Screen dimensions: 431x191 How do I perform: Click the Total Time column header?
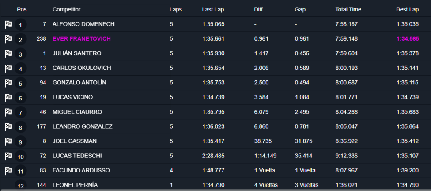[x=348, y=9]
